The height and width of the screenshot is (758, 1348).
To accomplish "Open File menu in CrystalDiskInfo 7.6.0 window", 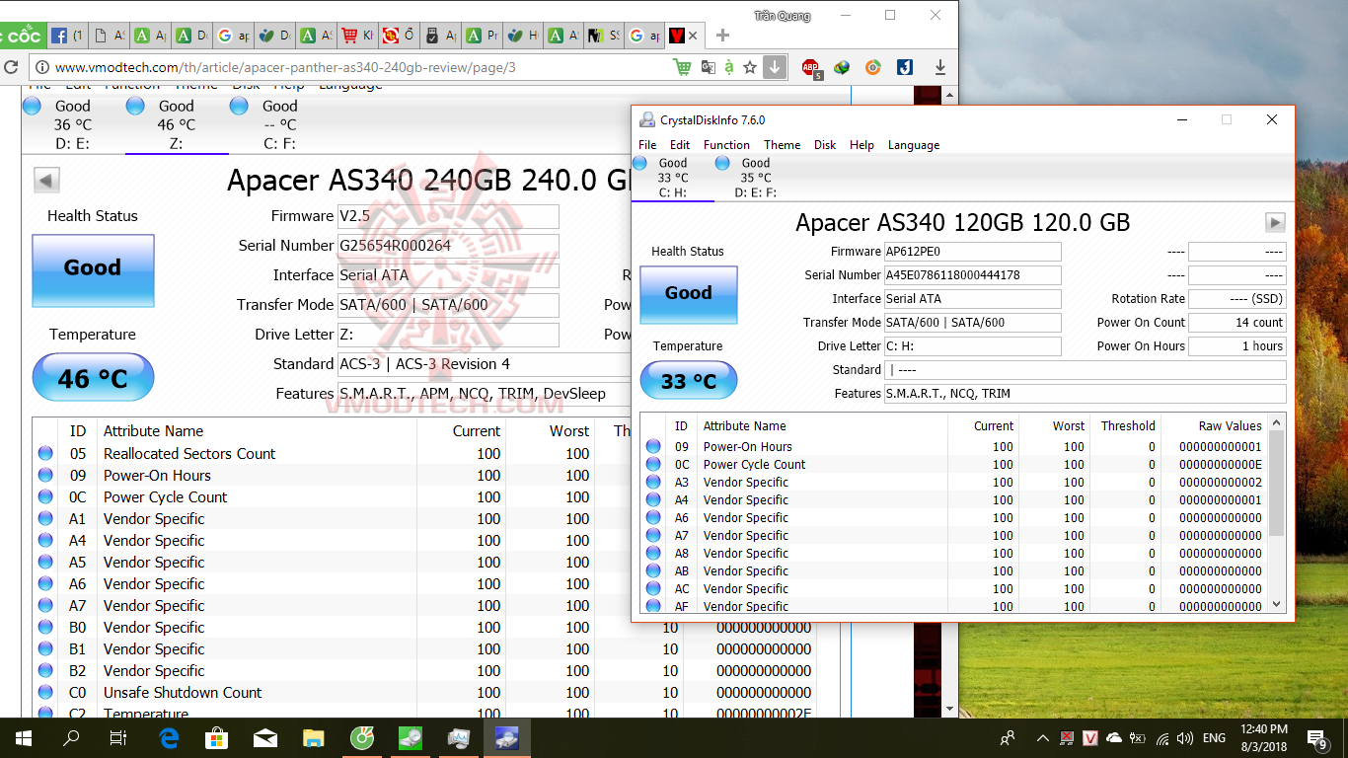I will coord(647,145).
